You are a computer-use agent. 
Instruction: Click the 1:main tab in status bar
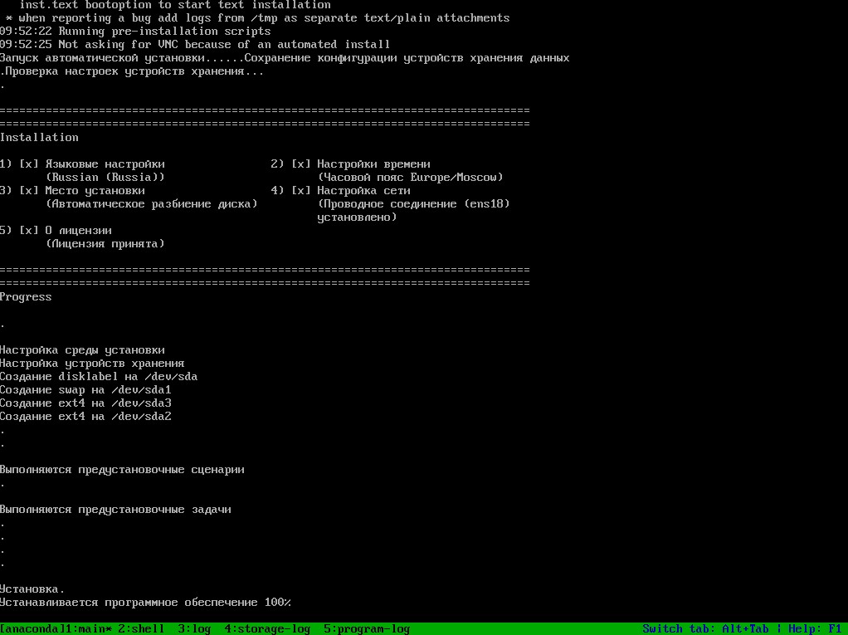tap(89, 629)
